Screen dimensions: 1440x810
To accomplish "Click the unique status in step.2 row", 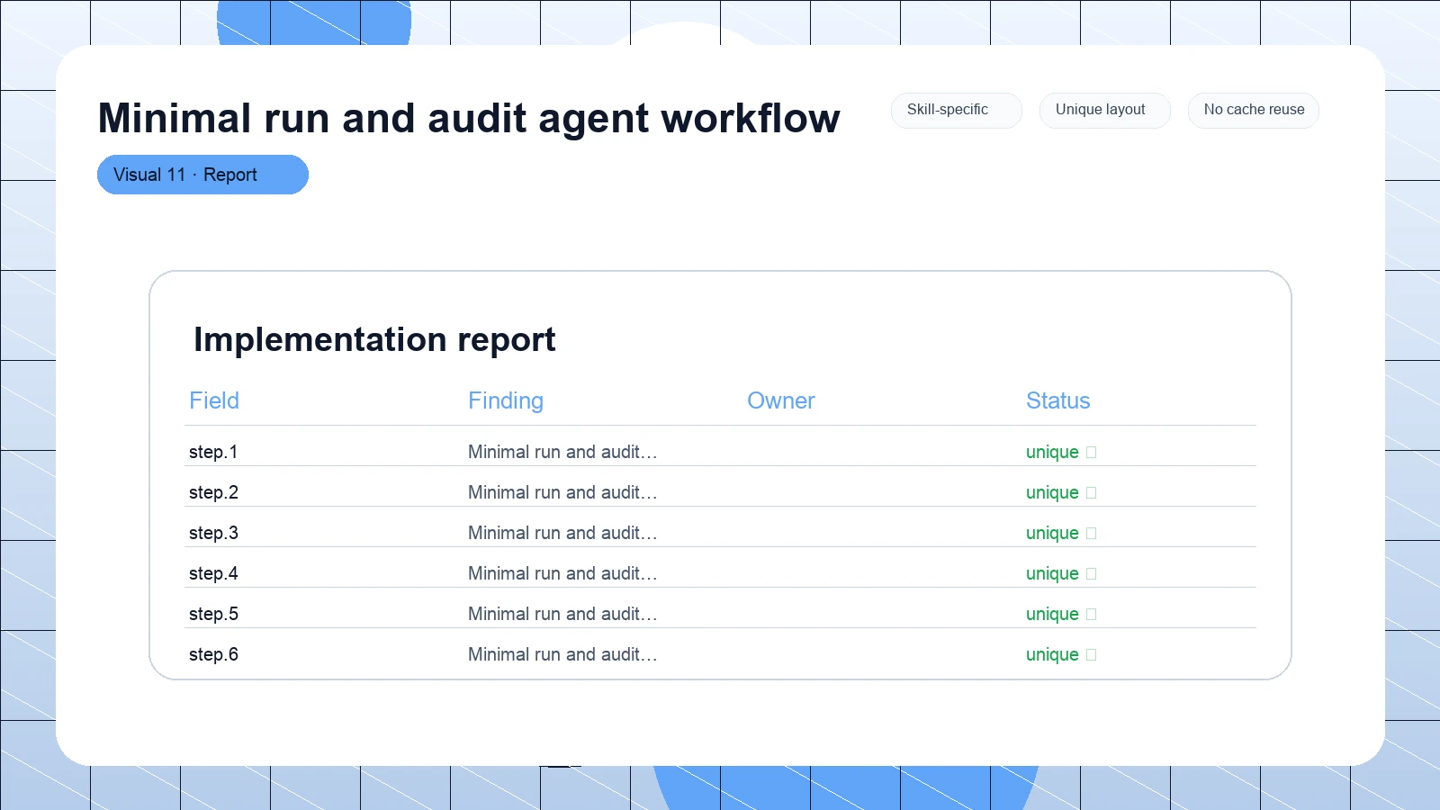I will (x=1052, y=493).
